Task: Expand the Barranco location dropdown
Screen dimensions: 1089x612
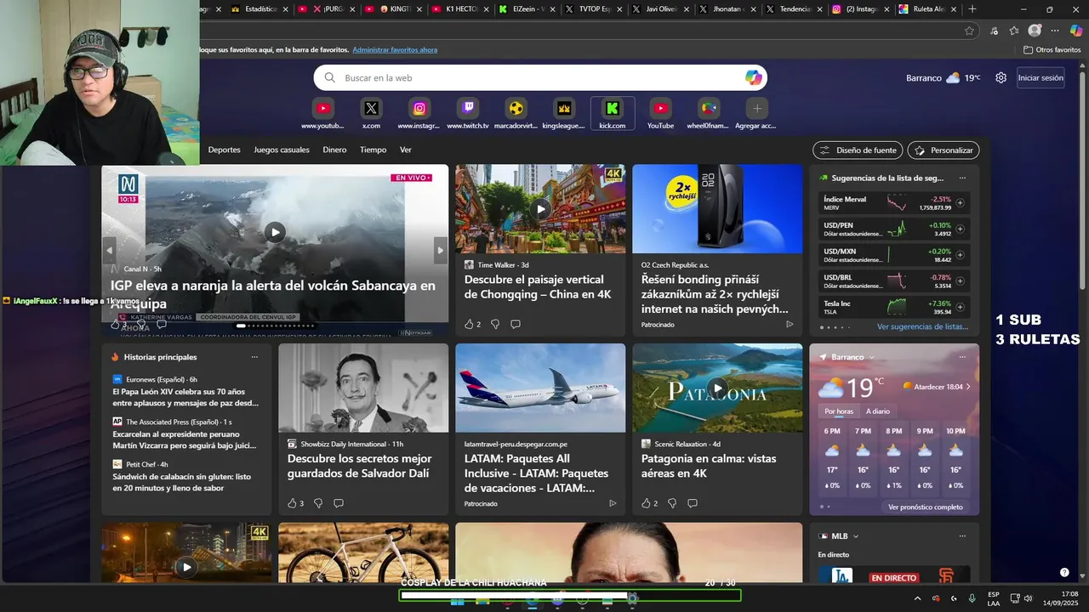Action: (x=872, y=357)
